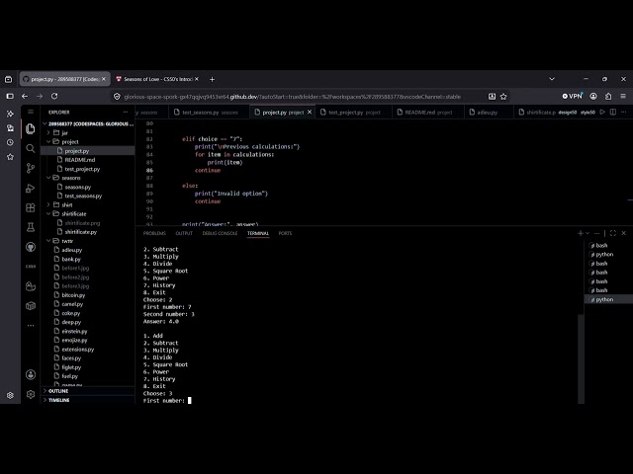The width and height of the screenshot is (633, 474).
Task: Open the Testing flask view
Action: [x=31, y=227]
